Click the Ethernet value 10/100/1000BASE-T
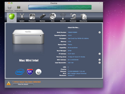Screen dimensions: 125x94 (76, 71)
